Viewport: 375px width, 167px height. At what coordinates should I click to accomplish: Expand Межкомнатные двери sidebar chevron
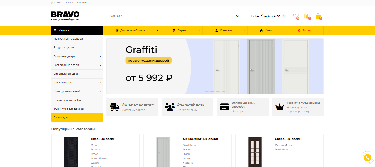click(100, 39)
